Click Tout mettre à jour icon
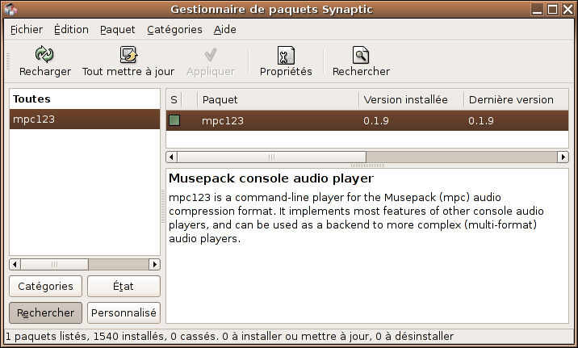The height and width of the screenshot is (348, 578). point(128,55)
